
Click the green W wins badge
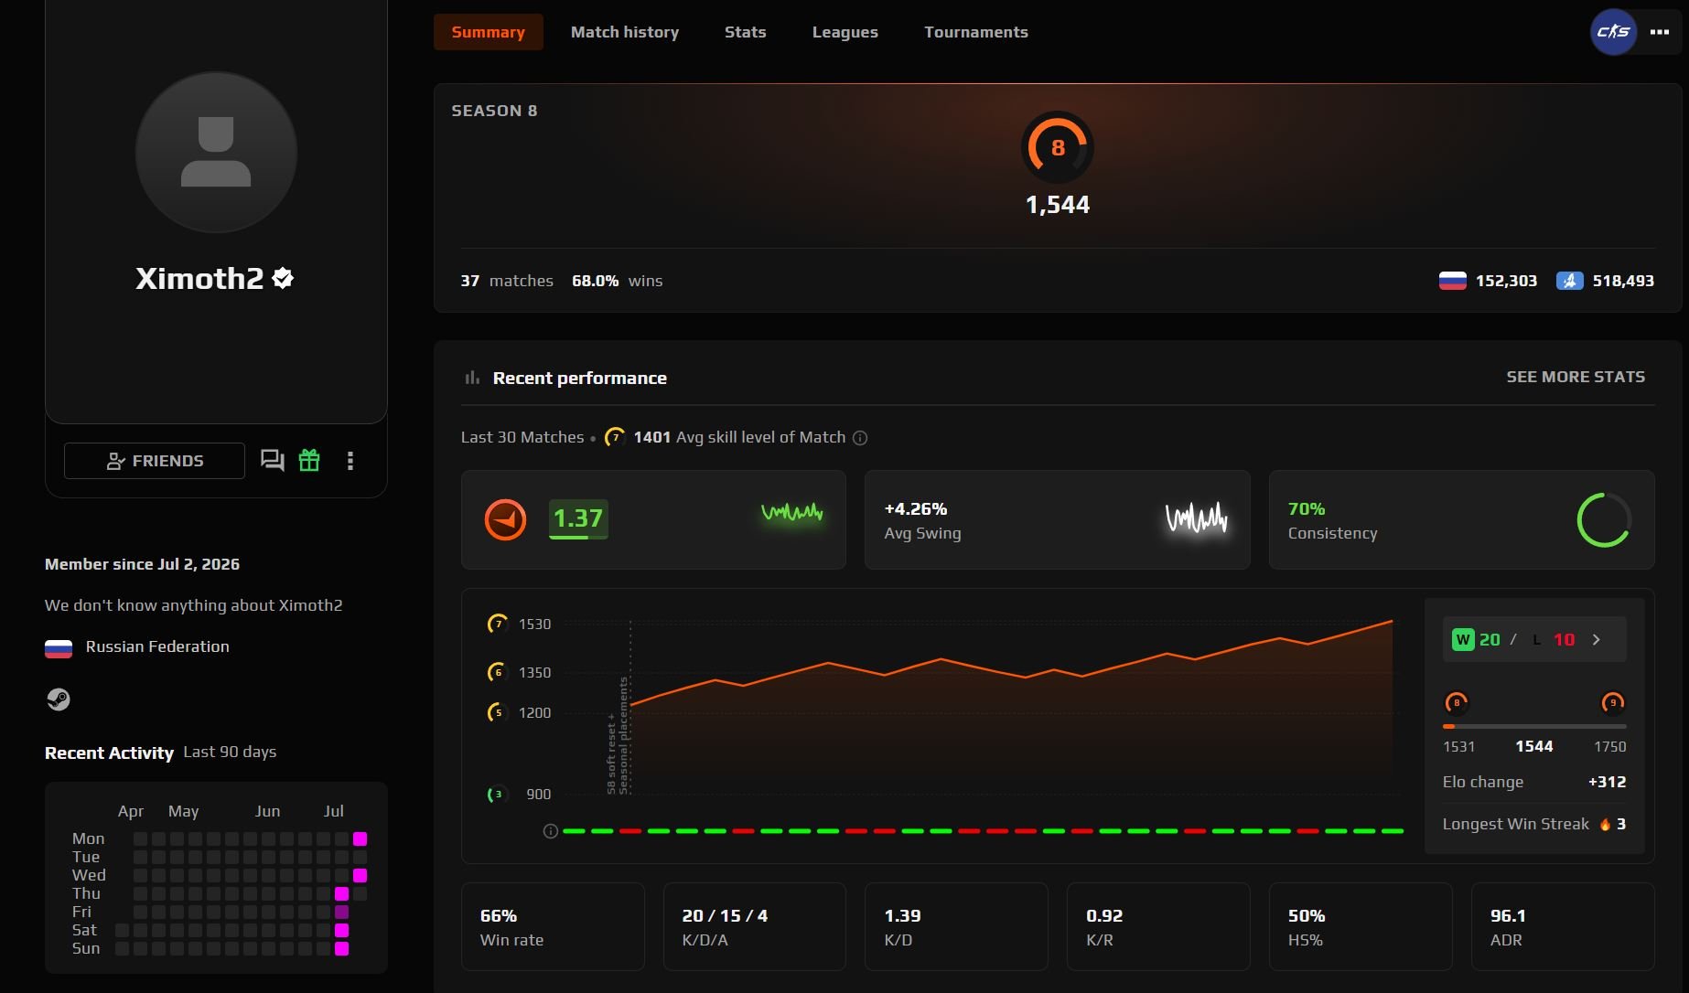coord(1463,640)
